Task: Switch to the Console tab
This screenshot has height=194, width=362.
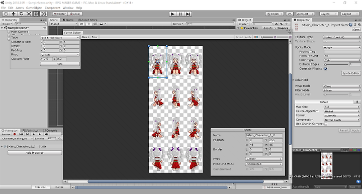Action: (x=50, y=131)
